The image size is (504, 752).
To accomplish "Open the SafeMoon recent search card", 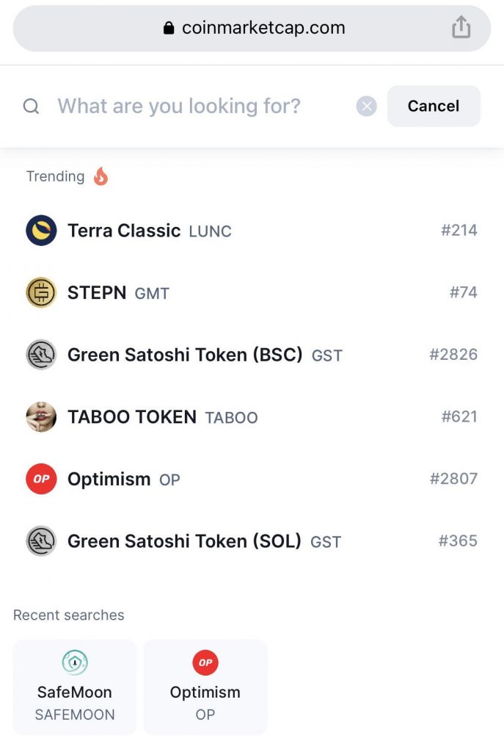I will click(73, 687).
